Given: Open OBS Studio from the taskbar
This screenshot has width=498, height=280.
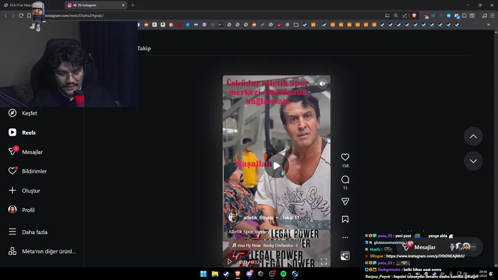Looking at the screenshot, I should tap(272, 274).
